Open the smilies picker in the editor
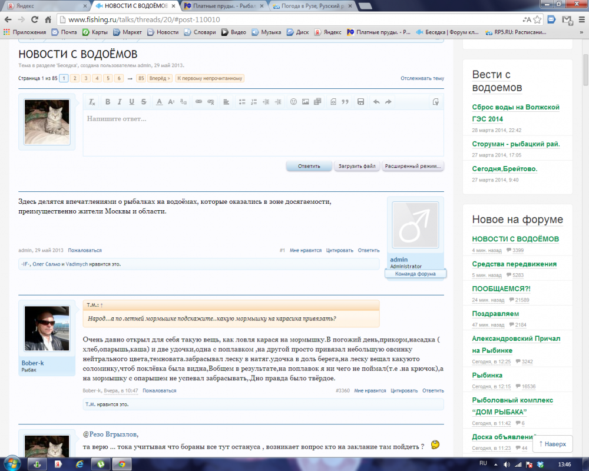Image resolution: width=589 pixels, height=471 pixels. point(293,102)
